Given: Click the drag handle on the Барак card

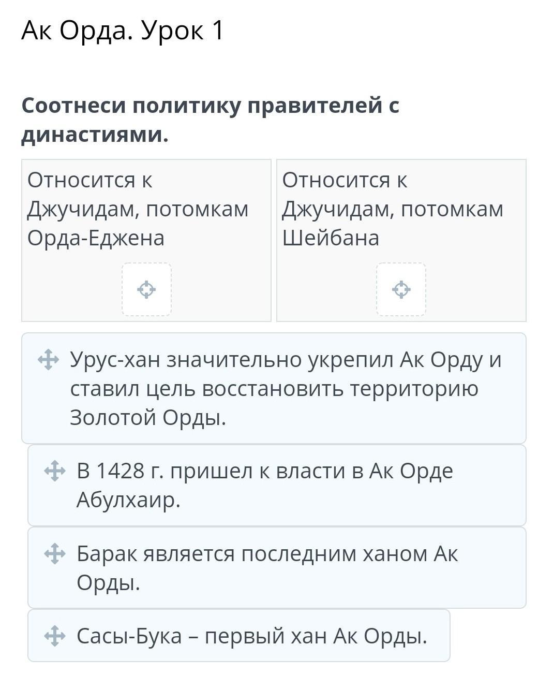Looking at the screenshot, I should 55,554.
